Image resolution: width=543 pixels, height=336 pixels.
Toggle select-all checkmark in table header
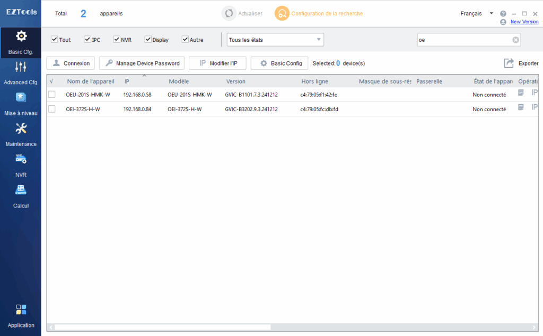51,81
